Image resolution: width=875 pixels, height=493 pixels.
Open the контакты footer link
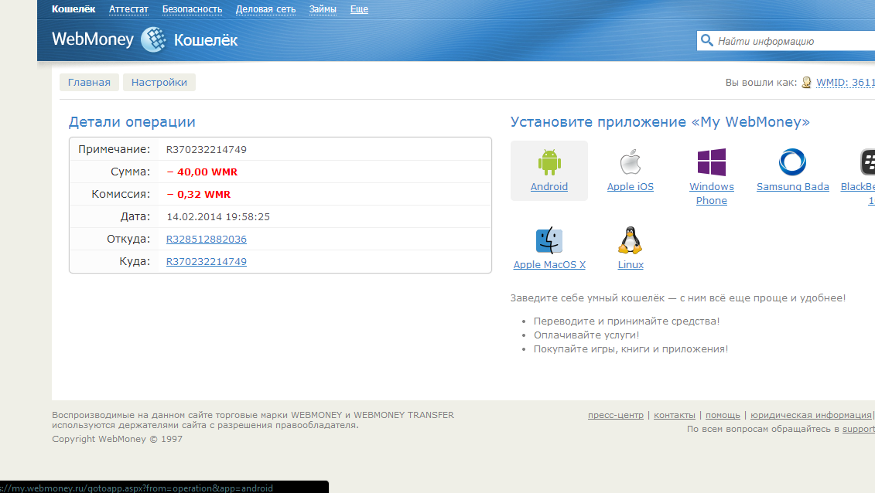674,415
